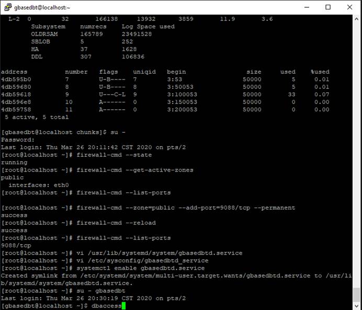Click the 'Password:' line
Screen dimensions: 362x310
pos(18,140)
